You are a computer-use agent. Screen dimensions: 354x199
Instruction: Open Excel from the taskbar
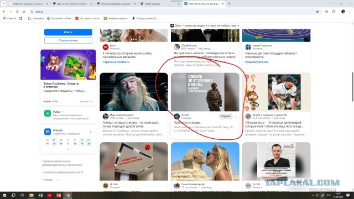tap(40, 195)
